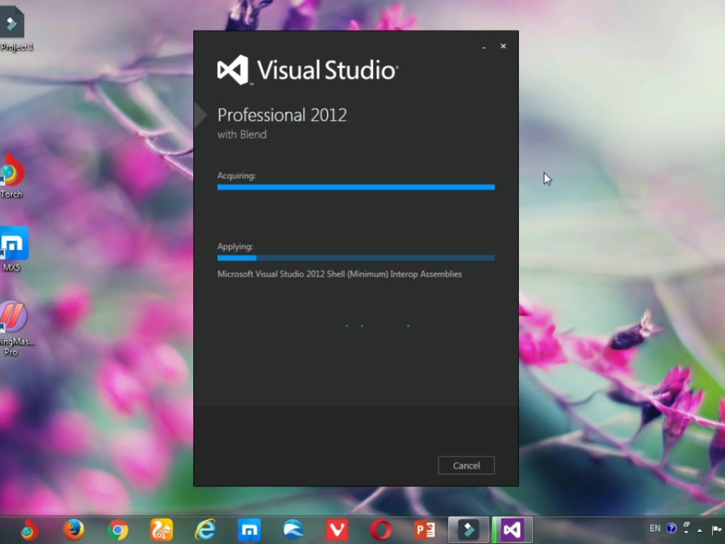725x544 pixels.
Task: Open Torch browser taskbar icon
Action: [29, 530]
